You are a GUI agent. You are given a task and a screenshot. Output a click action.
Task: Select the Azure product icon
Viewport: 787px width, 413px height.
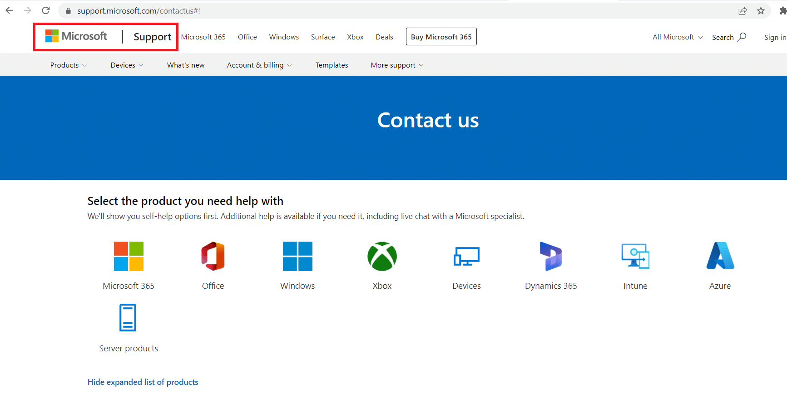720,256
